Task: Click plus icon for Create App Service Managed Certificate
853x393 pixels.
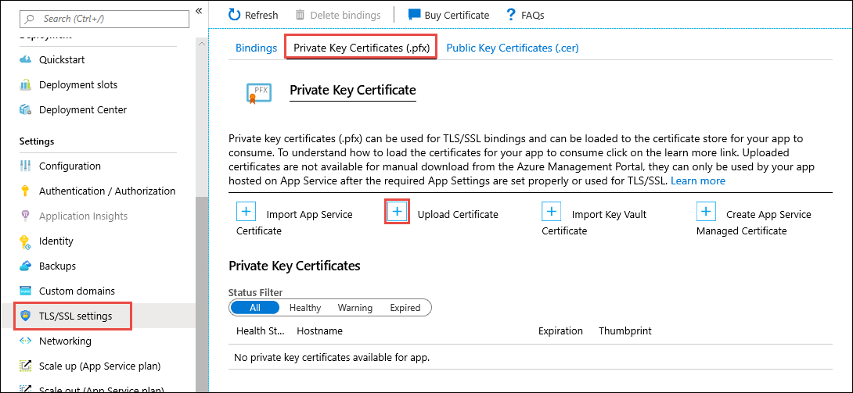Action: click(706, 212)
